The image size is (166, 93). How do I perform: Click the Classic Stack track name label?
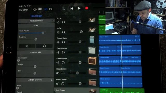point(62,38)
